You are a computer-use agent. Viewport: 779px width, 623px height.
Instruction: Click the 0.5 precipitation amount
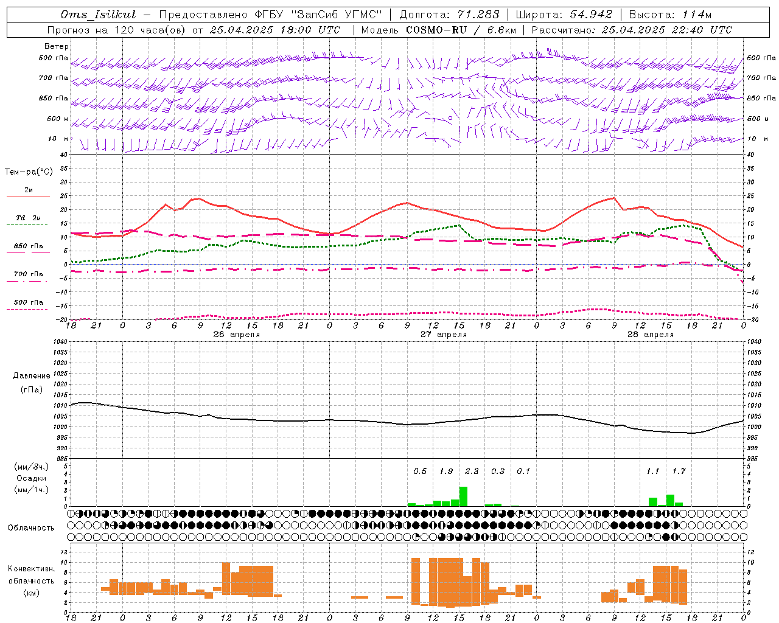[420, 471]
